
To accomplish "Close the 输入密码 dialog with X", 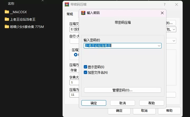I will pyautogui.click(x=162, y=13).
